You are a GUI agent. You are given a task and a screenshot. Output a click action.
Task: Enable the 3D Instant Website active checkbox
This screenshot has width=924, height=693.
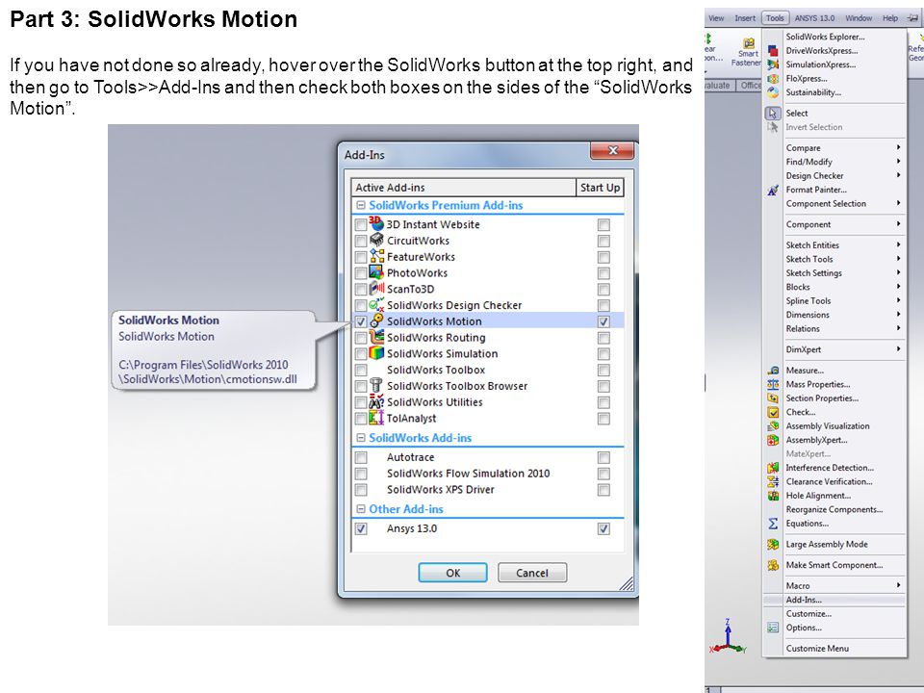361,224
